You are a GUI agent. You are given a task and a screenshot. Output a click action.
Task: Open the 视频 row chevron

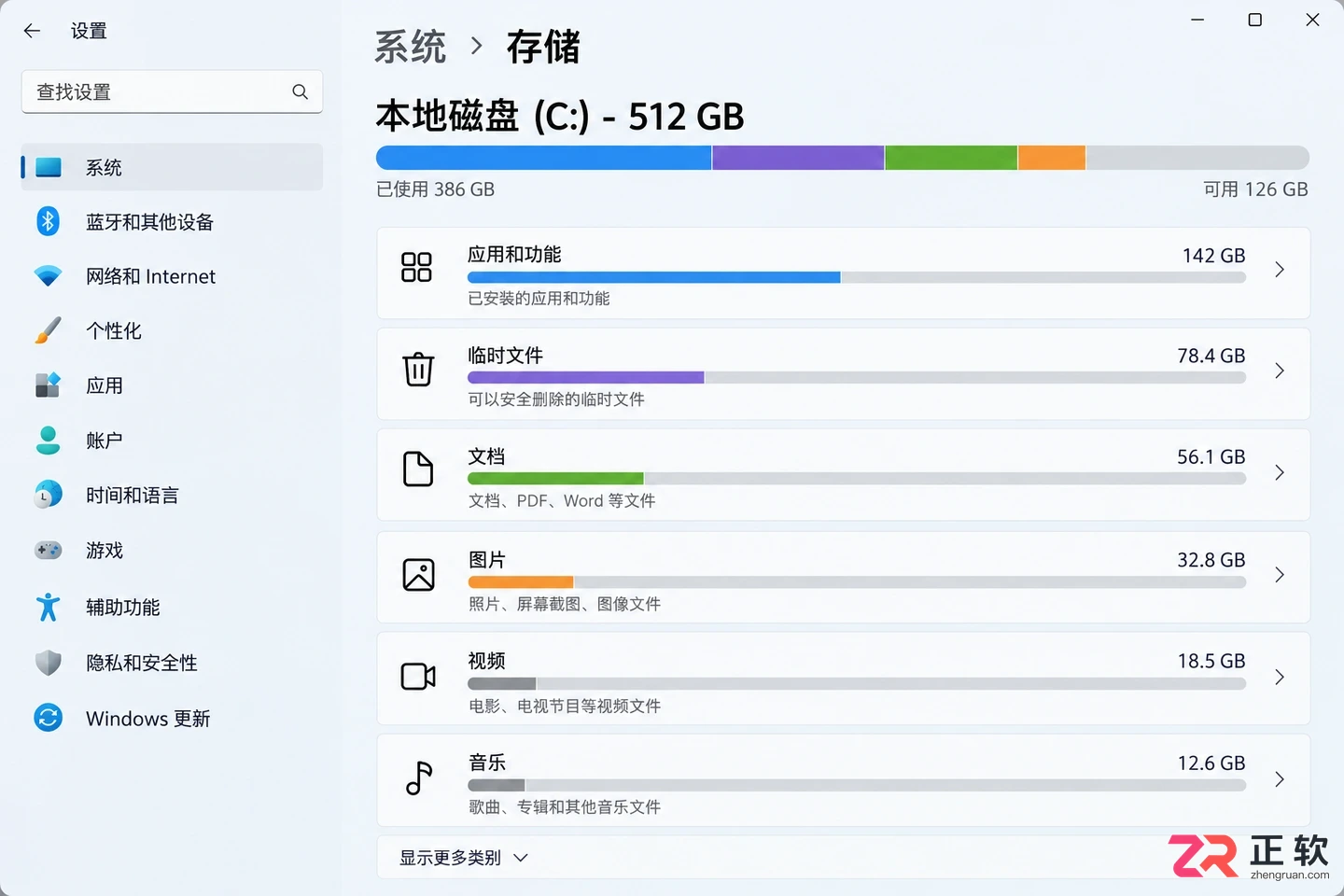(x=1280, y=677)
